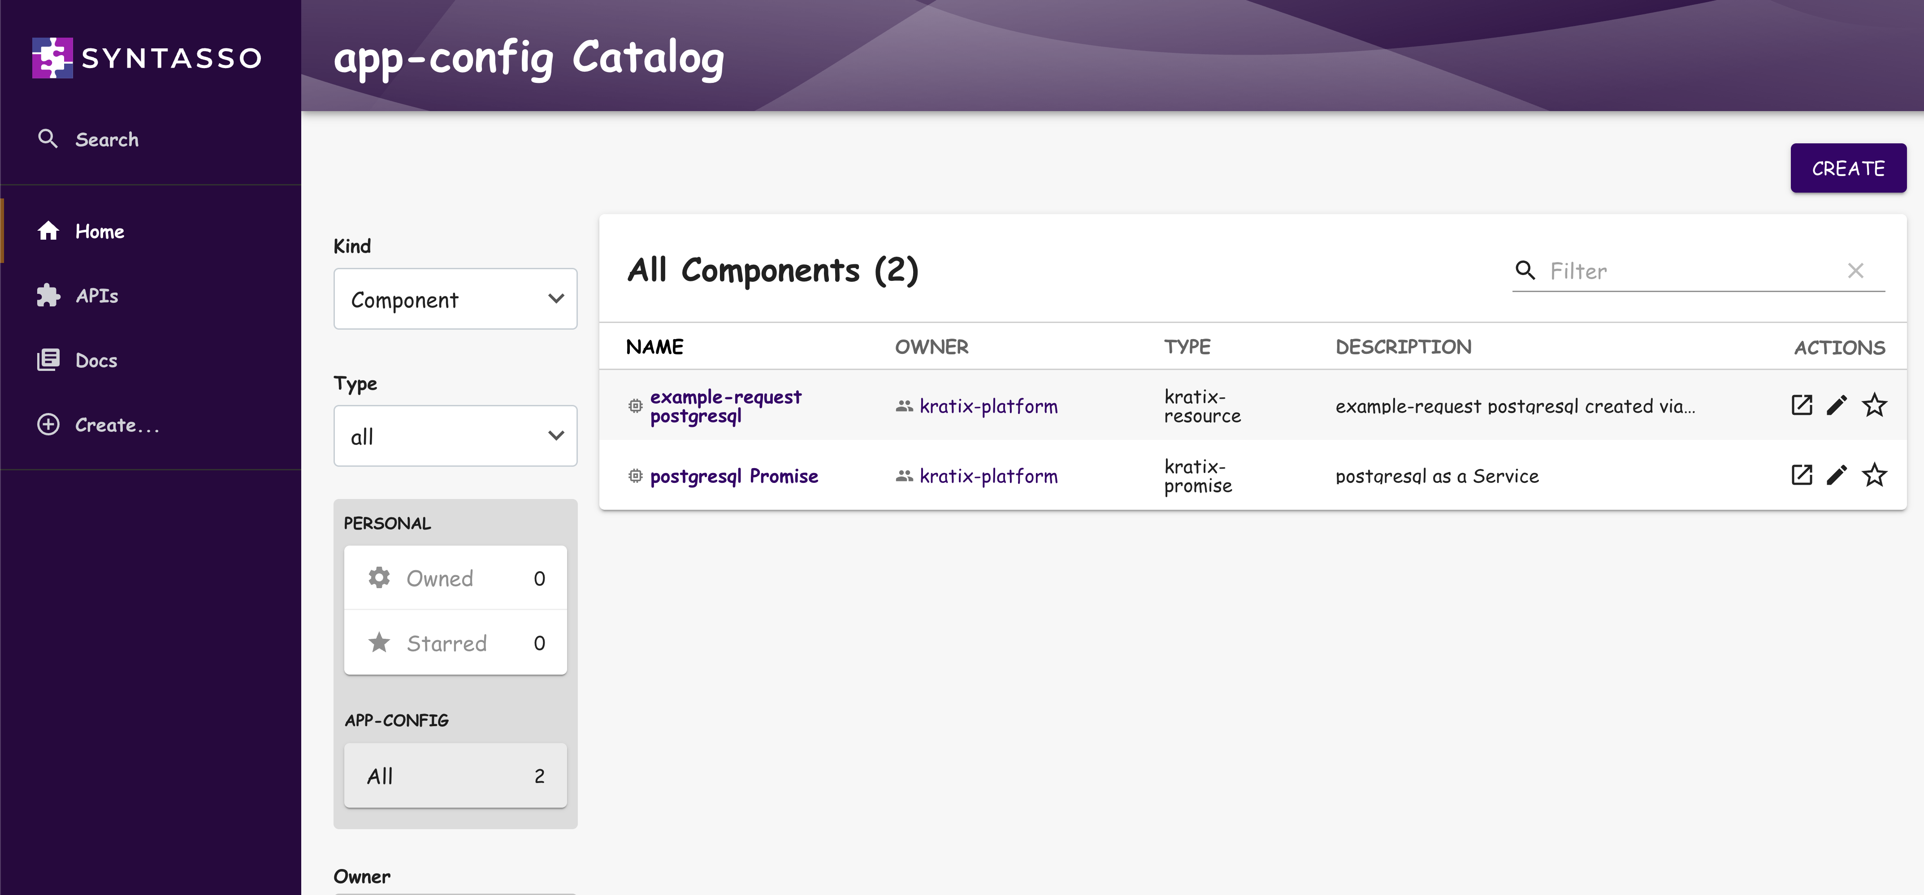The image size is (1924, 895).
Task: Click 'app-config Catalog' page title
Action: coord(529,57)
